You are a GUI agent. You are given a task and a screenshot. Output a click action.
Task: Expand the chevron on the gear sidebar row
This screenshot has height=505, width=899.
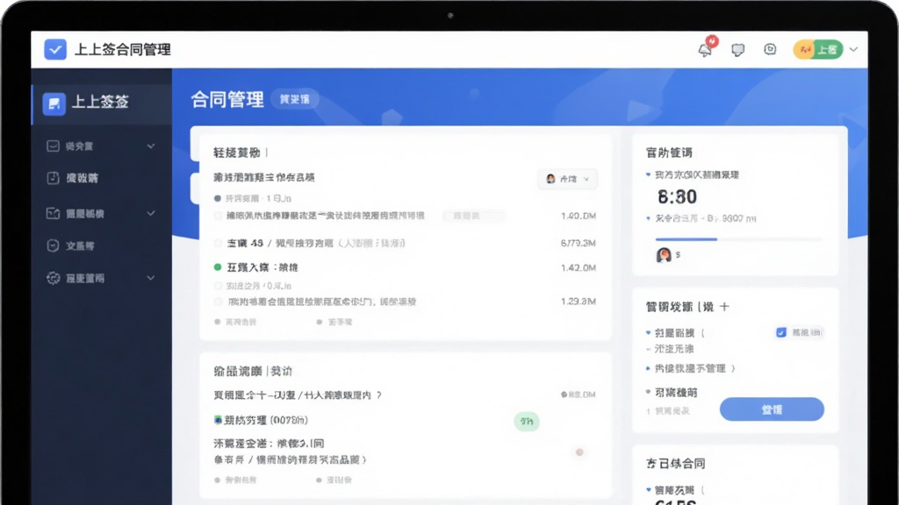151,278
